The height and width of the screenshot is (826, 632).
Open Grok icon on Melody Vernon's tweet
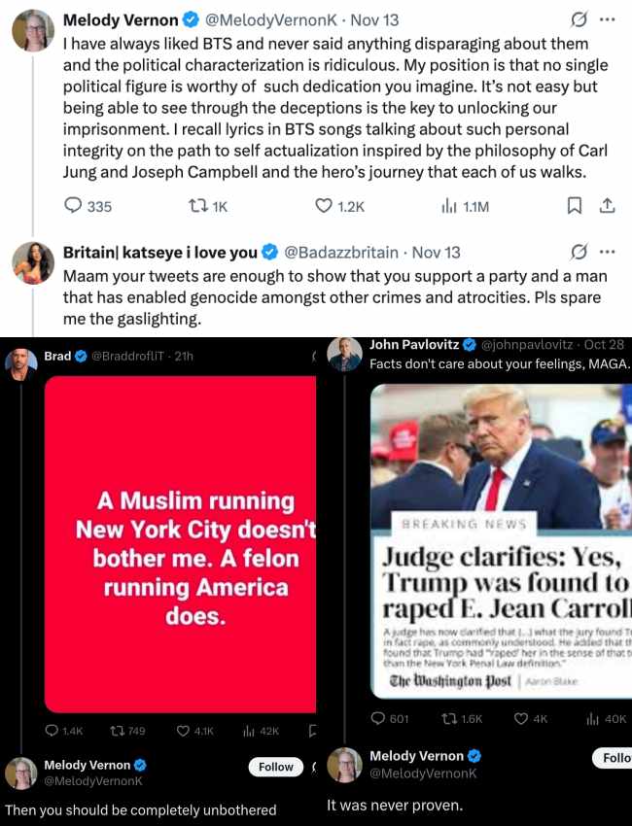click(579, 20)
